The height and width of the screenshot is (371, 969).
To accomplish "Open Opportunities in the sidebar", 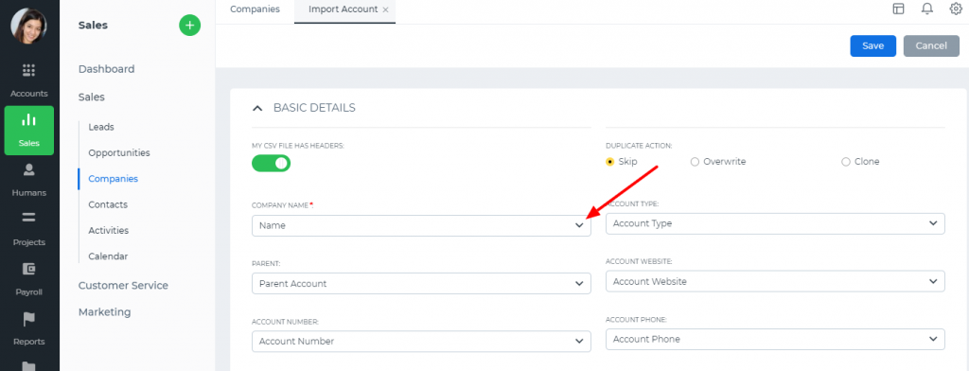I will (x=119, y=152).
